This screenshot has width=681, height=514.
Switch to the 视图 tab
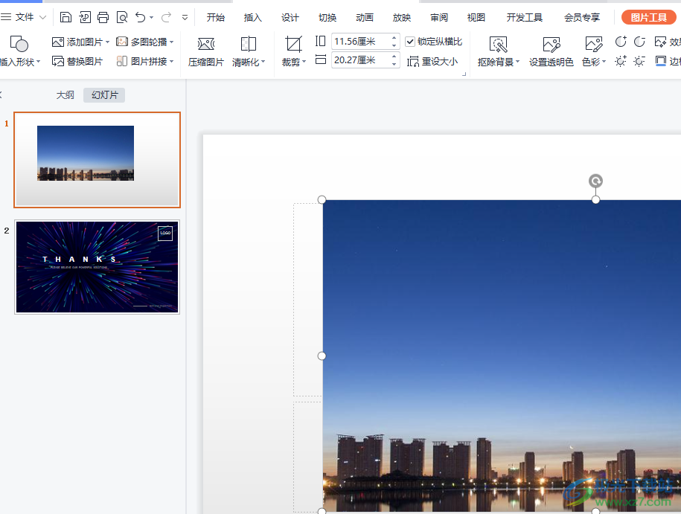tap(476, 17)
